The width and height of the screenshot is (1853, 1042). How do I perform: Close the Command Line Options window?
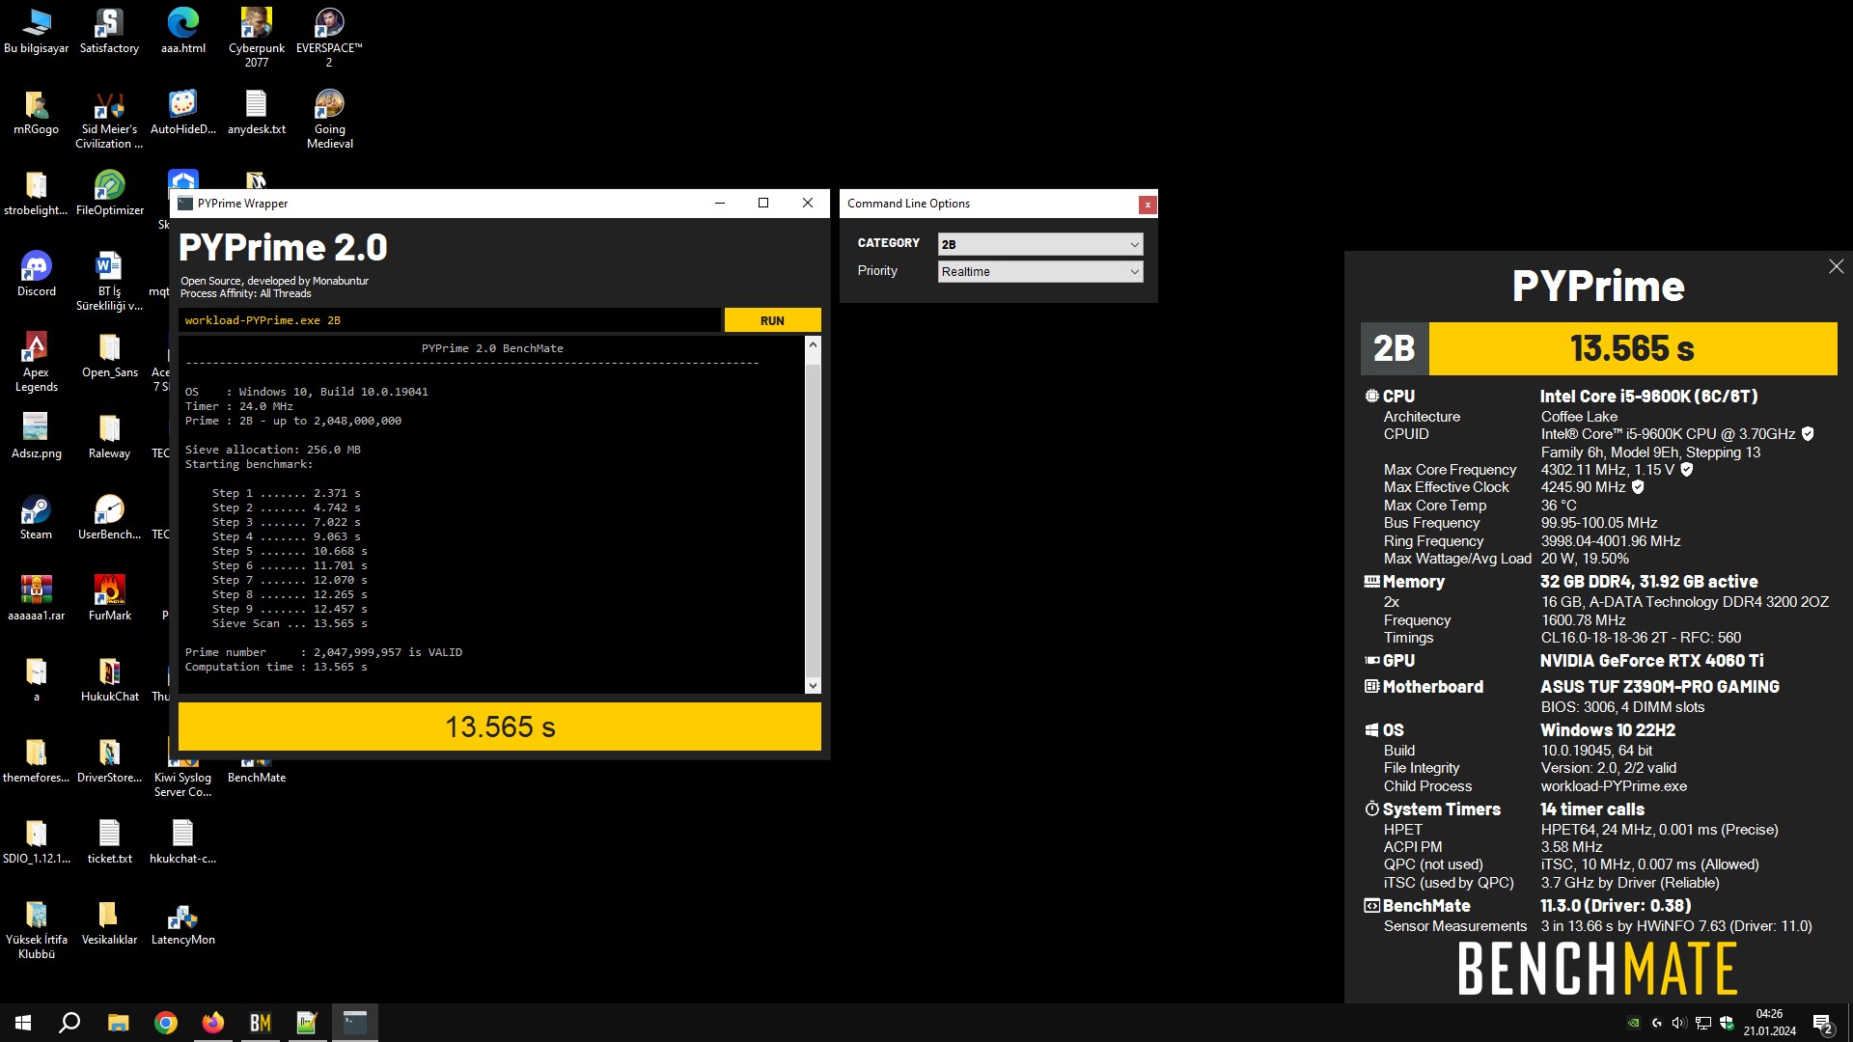[1147, 204]
